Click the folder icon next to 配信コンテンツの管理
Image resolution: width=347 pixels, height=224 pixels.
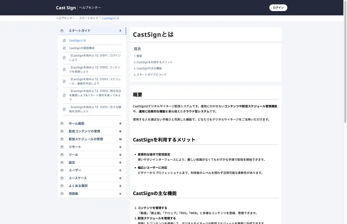click(62, 131)
